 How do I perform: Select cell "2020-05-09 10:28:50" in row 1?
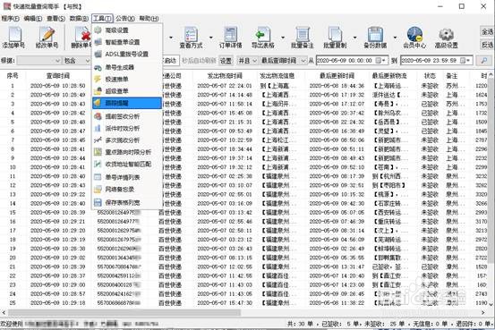click(58, 86)
